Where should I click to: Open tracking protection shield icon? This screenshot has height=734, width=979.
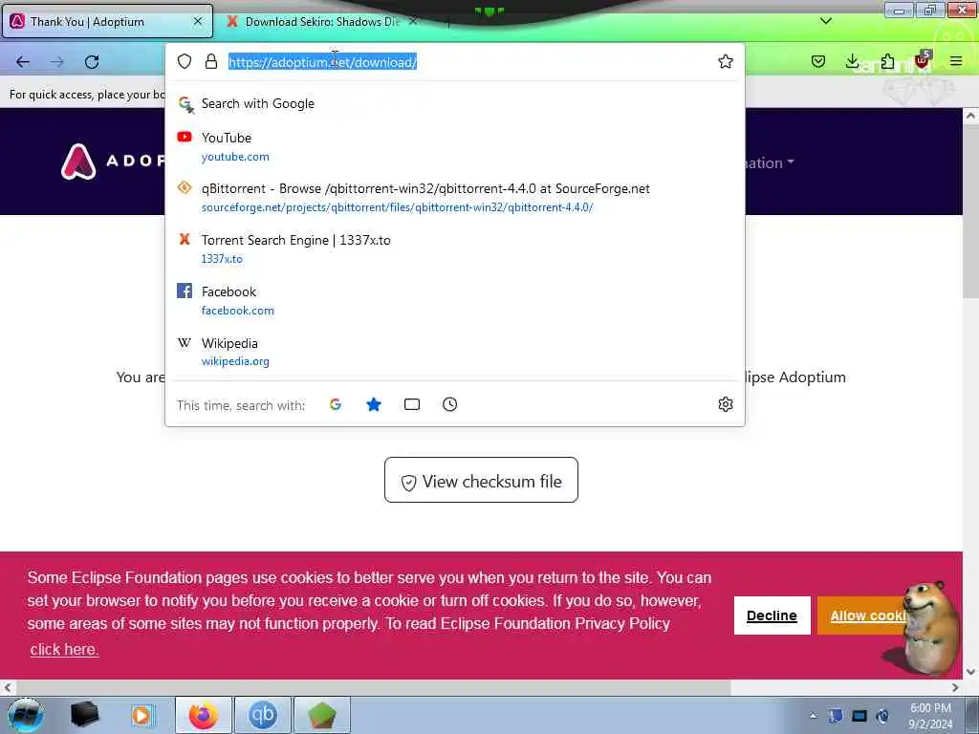(185, 61)
